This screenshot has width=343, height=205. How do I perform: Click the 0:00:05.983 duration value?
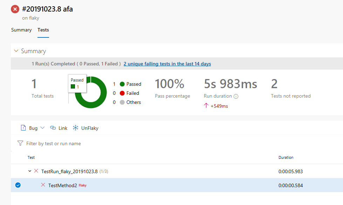290,171
